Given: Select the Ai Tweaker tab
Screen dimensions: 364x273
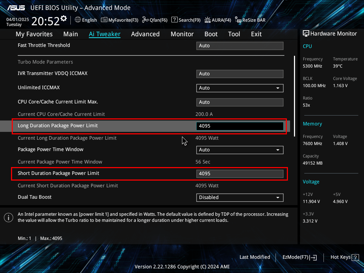Looking at the screenshot, I should (x=105, y=34).
